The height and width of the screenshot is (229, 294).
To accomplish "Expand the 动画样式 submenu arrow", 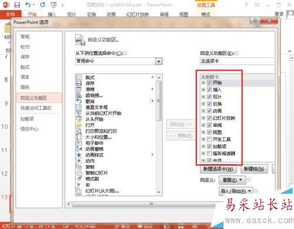I will tap(152, 155).
